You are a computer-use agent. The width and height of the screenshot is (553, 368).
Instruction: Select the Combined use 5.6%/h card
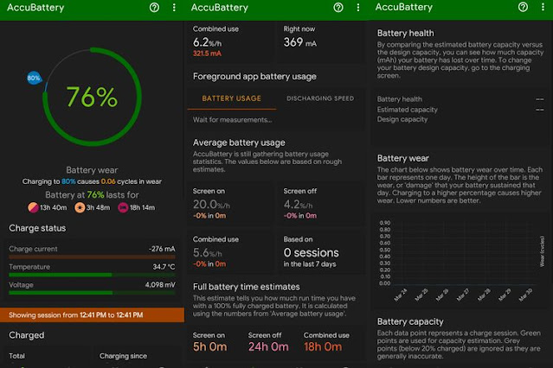click(230, 252)
